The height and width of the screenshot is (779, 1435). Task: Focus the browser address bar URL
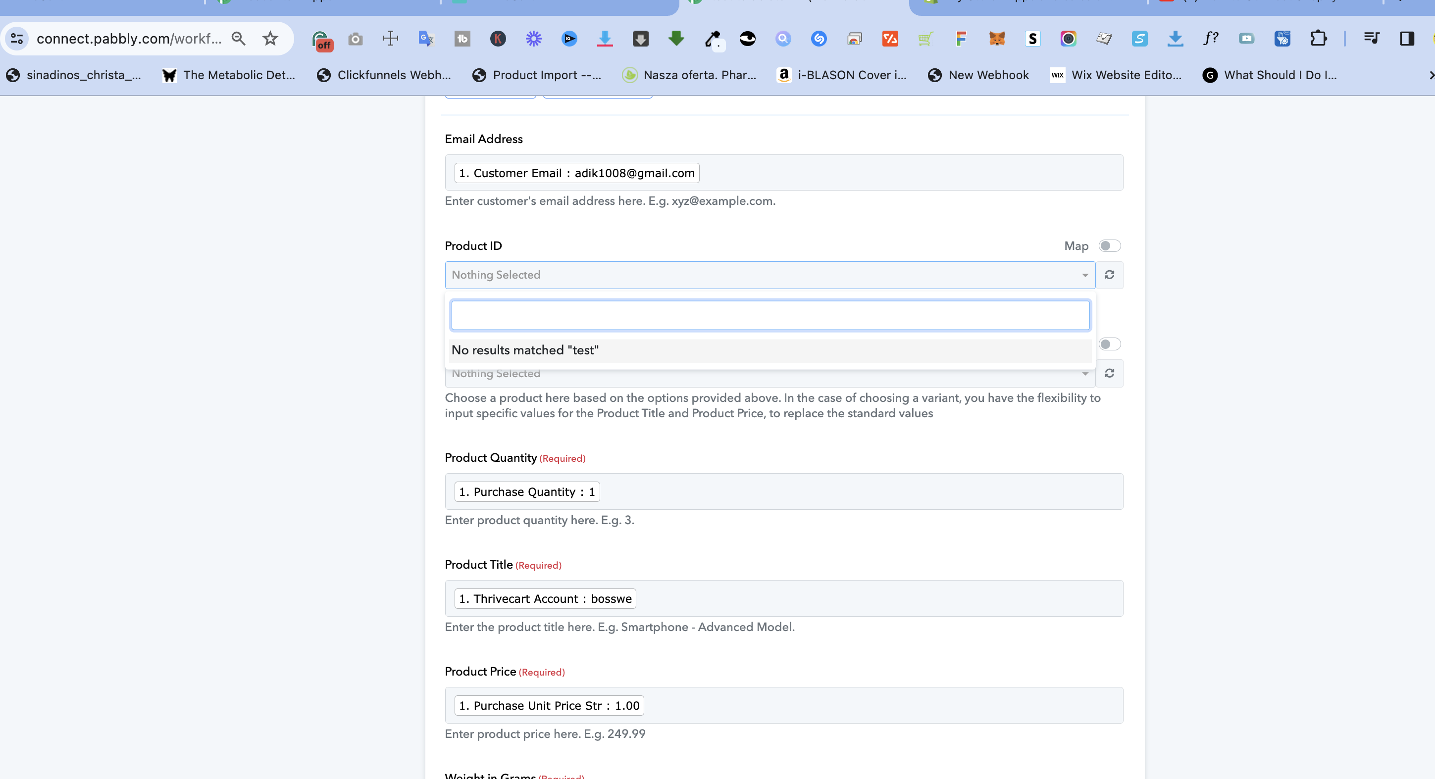[x=129, y=39]
